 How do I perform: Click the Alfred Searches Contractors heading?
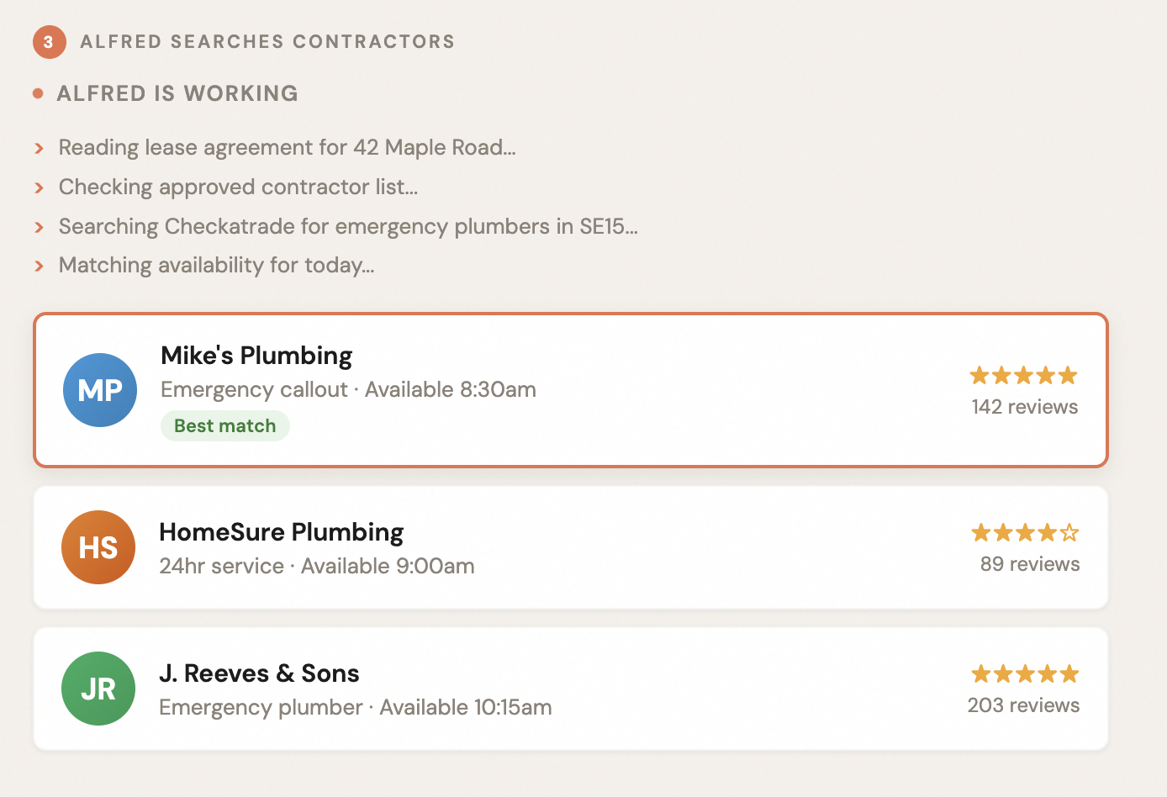click(267, 42)
